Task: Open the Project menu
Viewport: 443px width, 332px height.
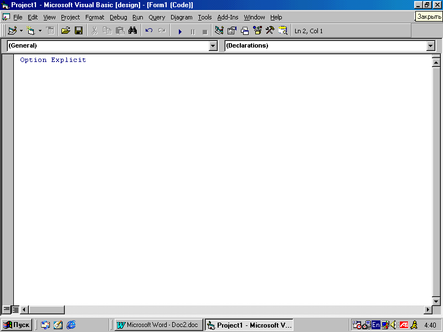Action: pyautogui.click(x=70, y=17)
